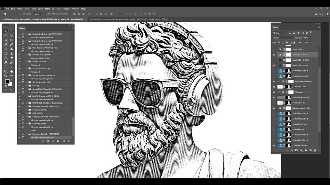The width and height of the screenshot is (330, 185).
Task: Stop playing action in Actions panel
Action: pos(43,141)
